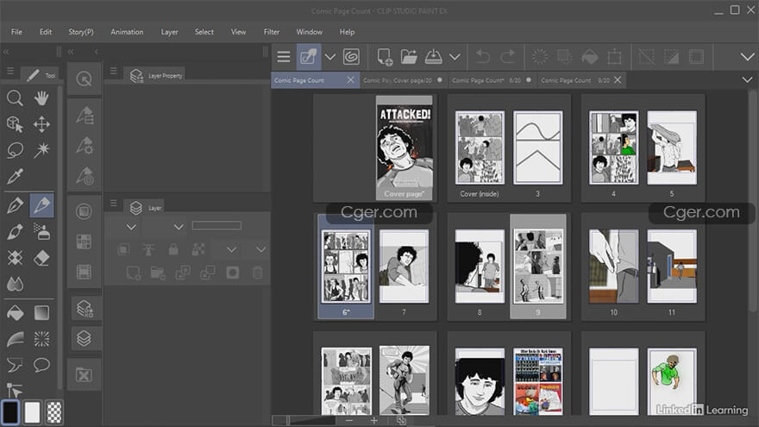The width and height of the screenshot is (759, 427).
Task: Click the zoom in plus button below pages
Action: 374,420
